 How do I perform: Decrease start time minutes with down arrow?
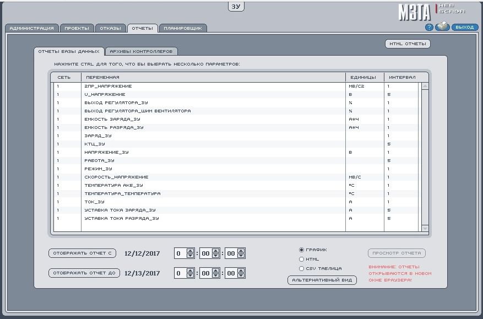[216, 256]
